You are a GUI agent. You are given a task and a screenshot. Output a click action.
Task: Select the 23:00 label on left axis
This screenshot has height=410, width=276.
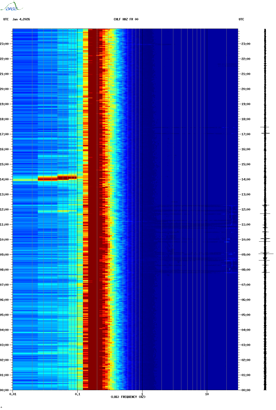pyautogui.click(x=4, y=44)
